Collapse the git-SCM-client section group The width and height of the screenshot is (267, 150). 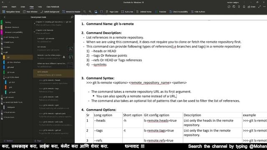click(6, 77)
